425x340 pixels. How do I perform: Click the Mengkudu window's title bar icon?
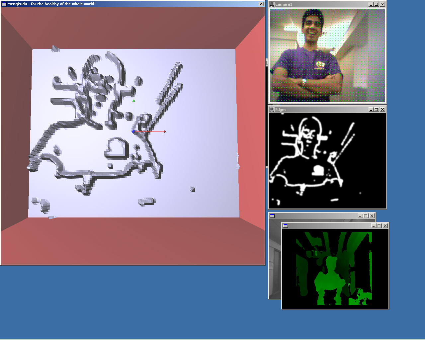pos(4,4)
